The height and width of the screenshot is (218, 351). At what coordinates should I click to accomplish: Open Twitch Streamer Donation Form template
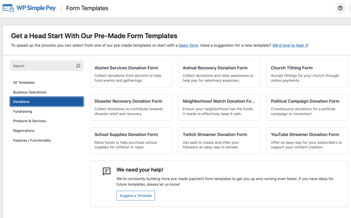(x=219, y=140)
